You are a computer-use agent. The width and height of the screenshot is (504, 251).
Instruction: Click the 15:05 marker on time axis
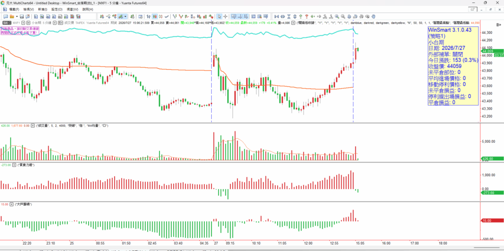[360, 243]
